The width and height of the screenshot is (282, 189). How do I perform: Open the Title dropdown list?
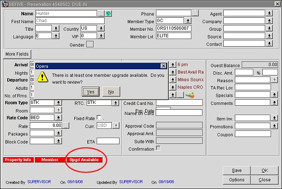[56, 28]
